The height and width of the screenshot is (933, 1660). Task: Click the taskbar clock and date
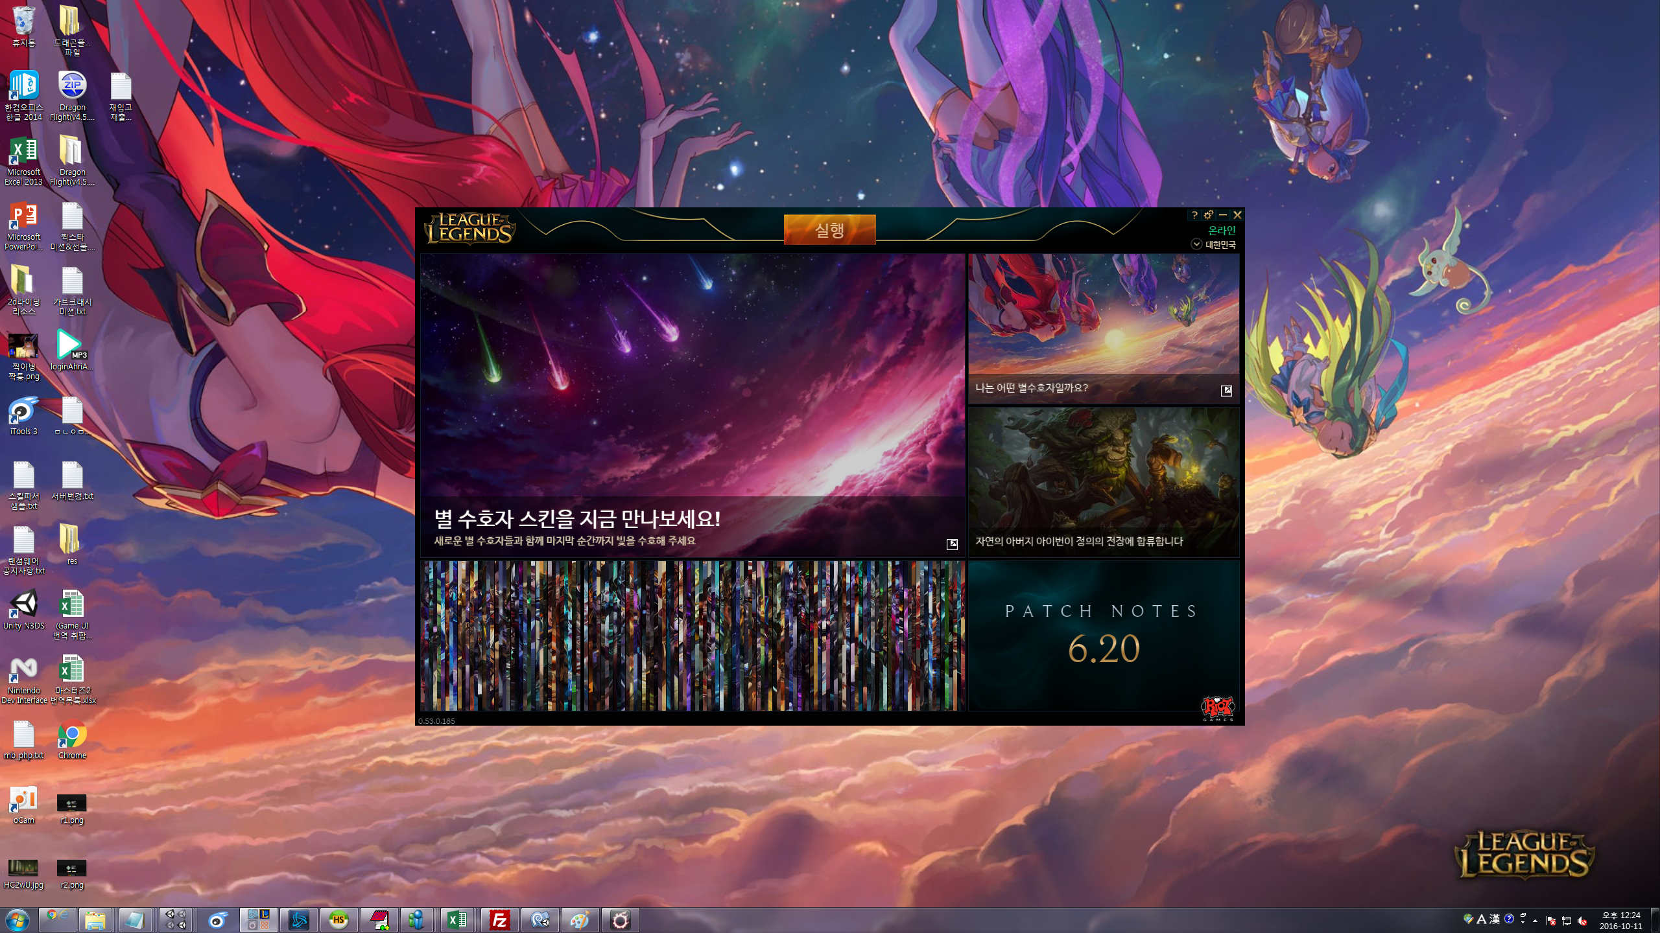pos(1620,921)
